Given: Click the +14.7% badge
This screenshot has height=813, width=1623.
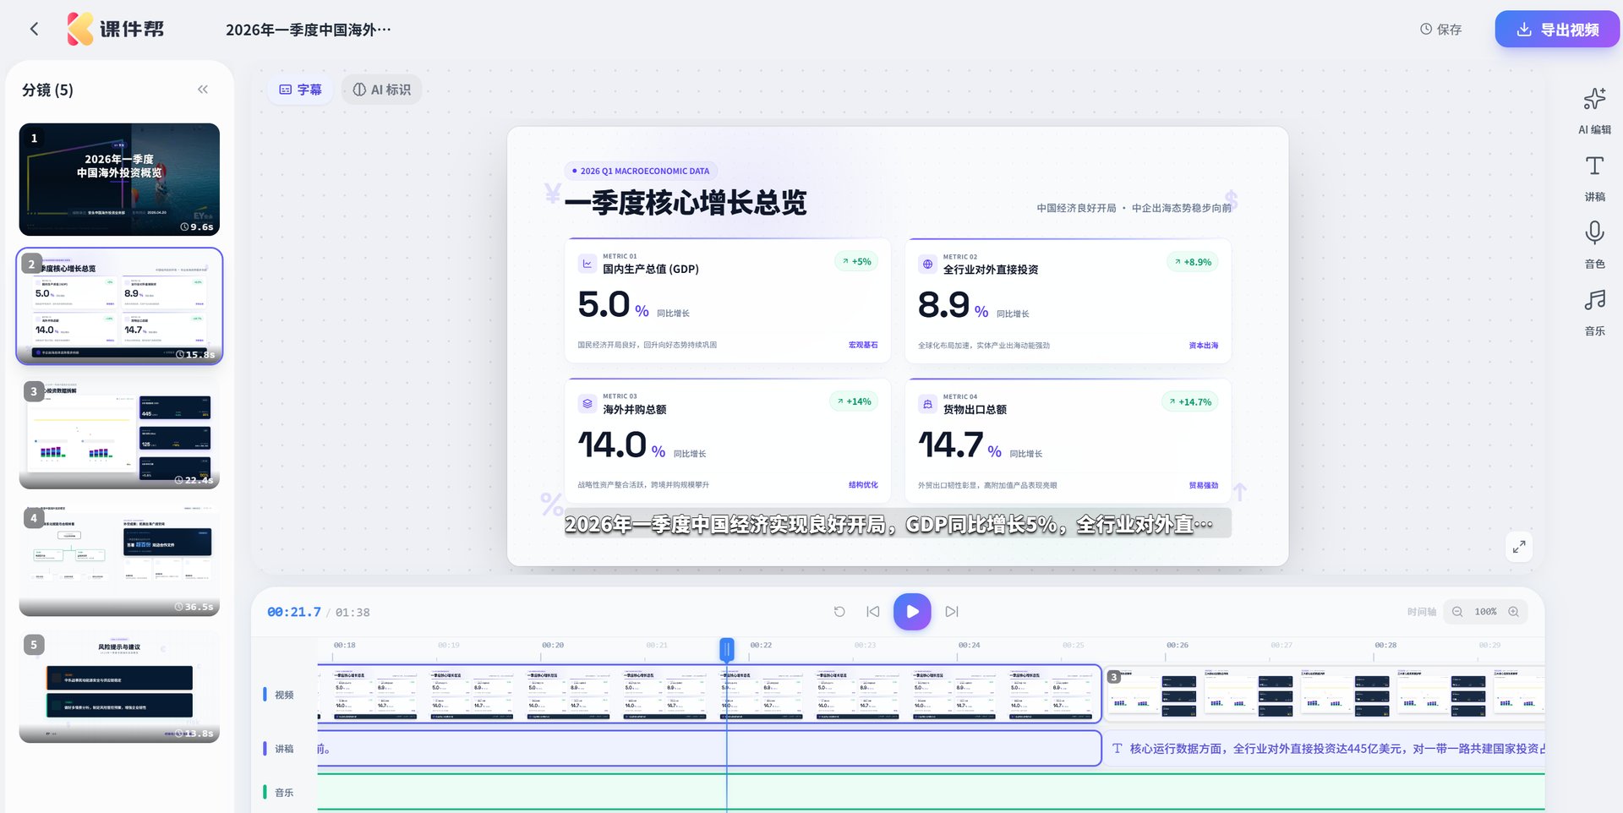Looking at the screenshot, I should (1190, 402).
